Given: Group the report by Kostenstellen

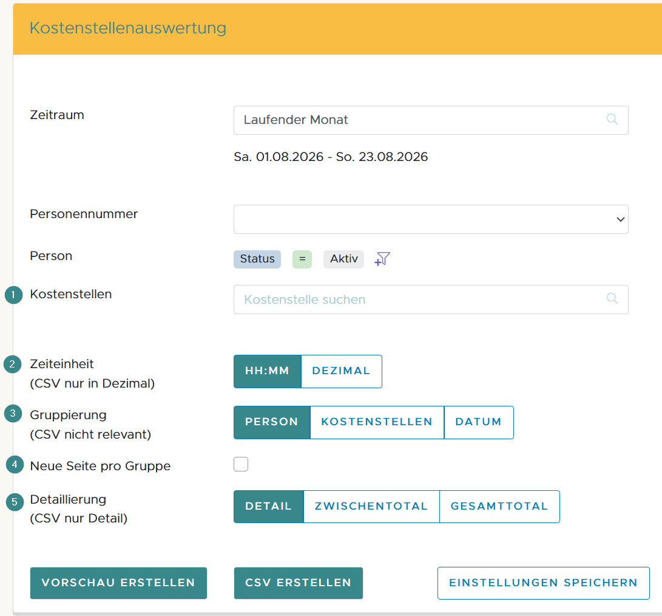Looking at the screenshot, I should tap(377, 422).
